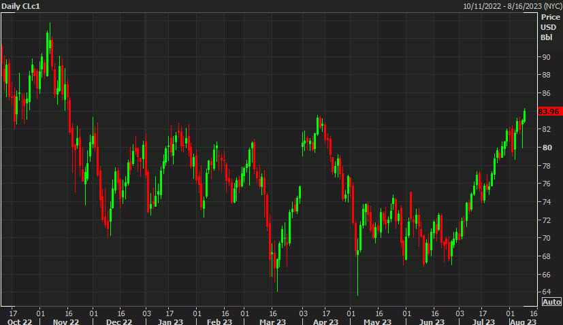
Task: Click the 86 price axis value
Action: tap(546, 93)
